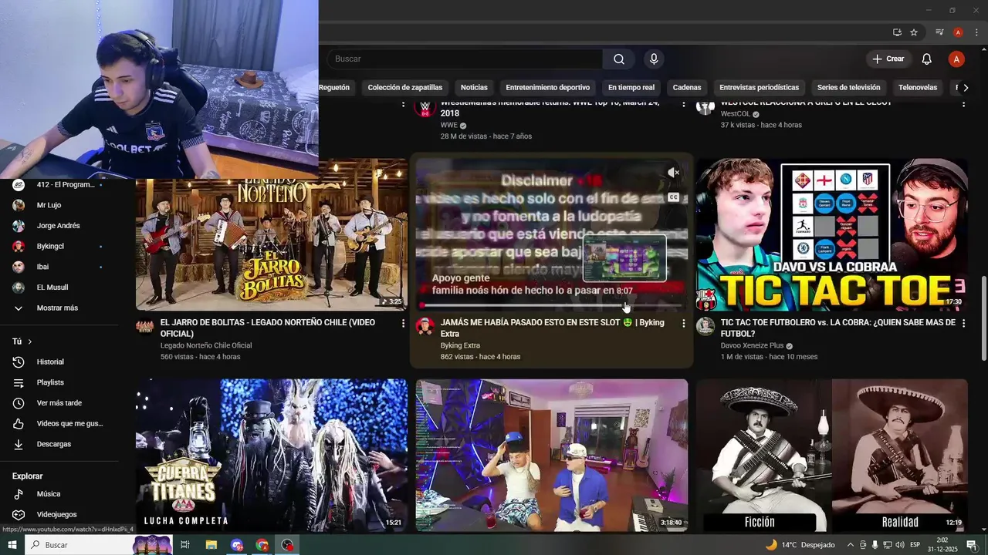Screen dimensions: 988x555
Task: Bookmark this page with the star icon
Action: click(x=914, y=32)
